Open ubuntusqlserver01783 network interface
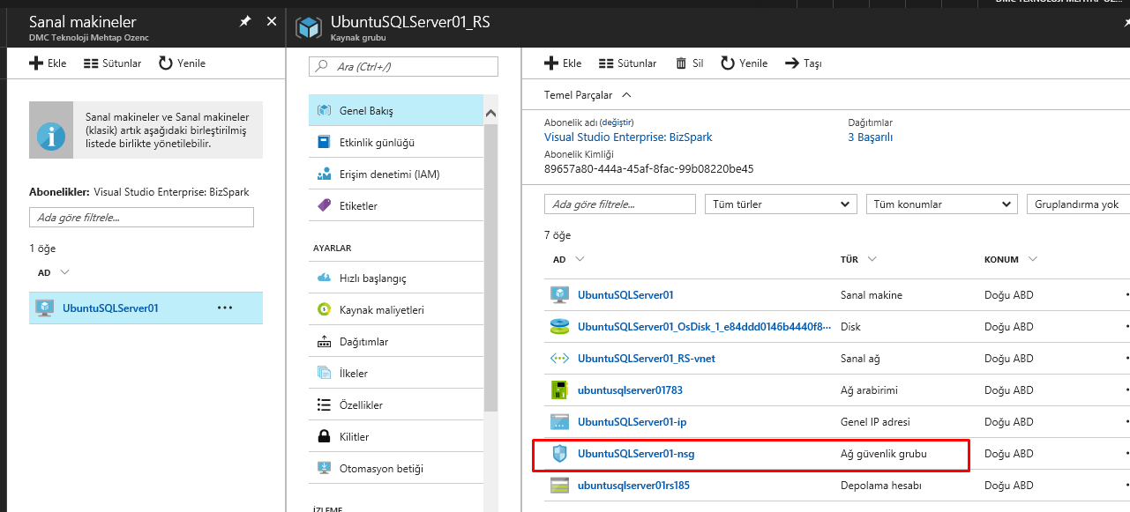Viewport: 1130px width, 512px height. pyautogui.click(x=630, y=390)
